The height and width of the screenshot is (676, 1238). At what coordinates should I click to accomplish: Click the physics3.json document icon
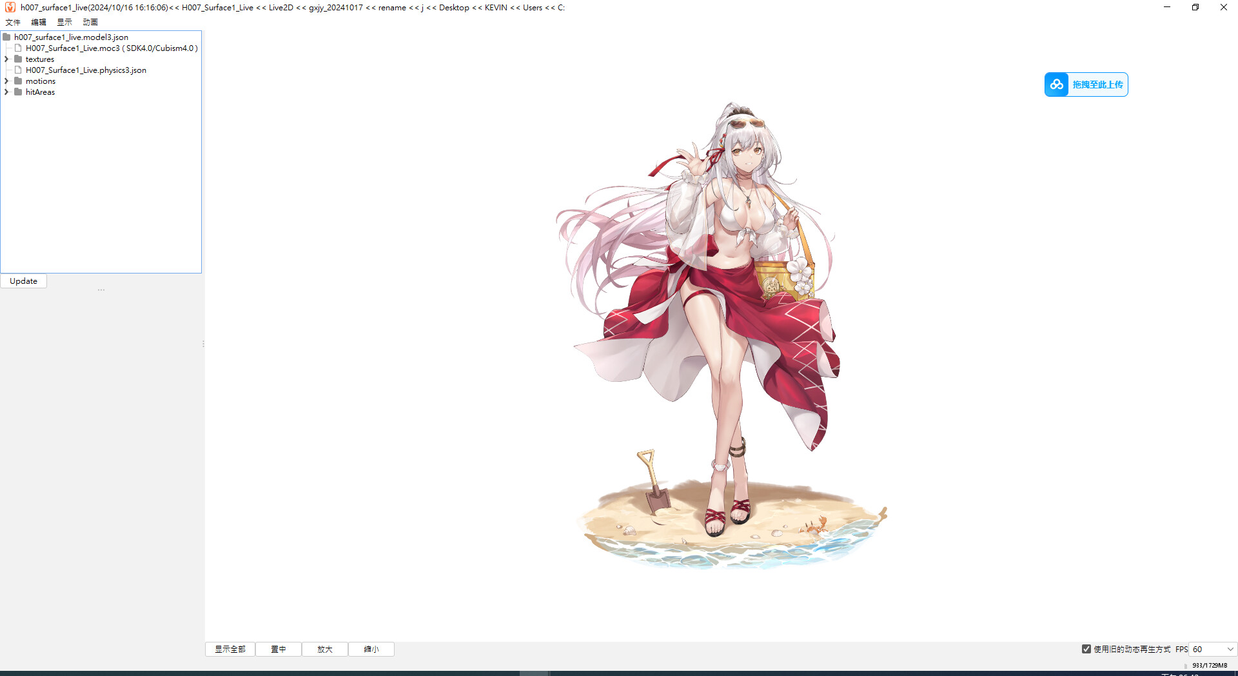pos(18,70)
